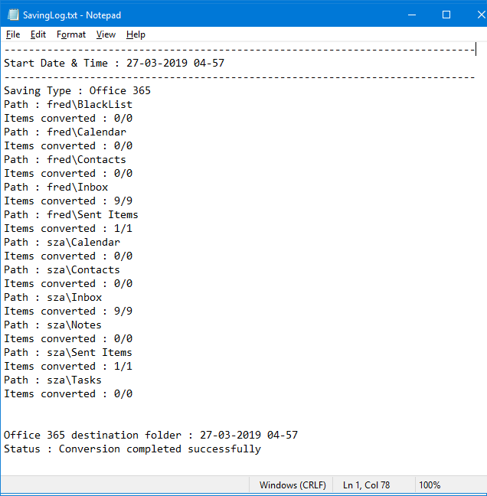Open the Help menu
Screen dimensions: 487x496
(x=136, y=34)
